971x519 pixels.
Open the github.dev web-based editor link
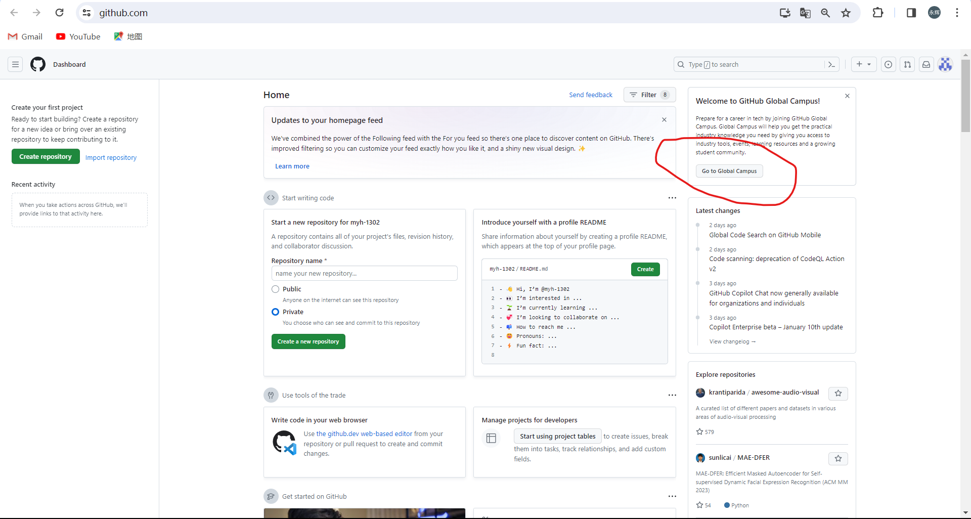pyautogui.click(x=364, y=434)
